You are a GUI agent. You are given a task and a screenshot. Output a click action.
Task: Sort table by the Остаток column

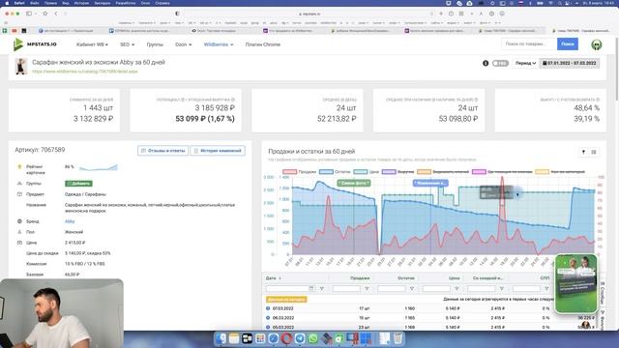tap(406, 278)
